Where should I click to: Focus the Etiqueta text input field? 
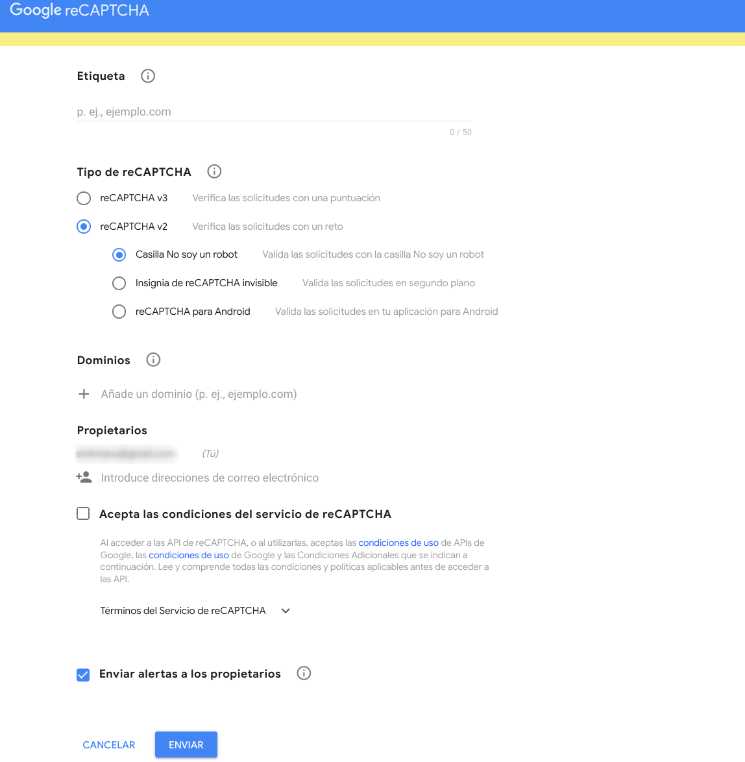[274, 112]
